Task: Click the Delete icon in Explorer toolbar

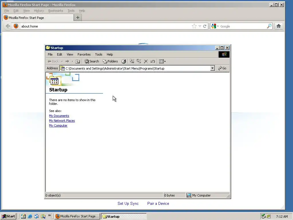Action: click(x=146, y=61)
